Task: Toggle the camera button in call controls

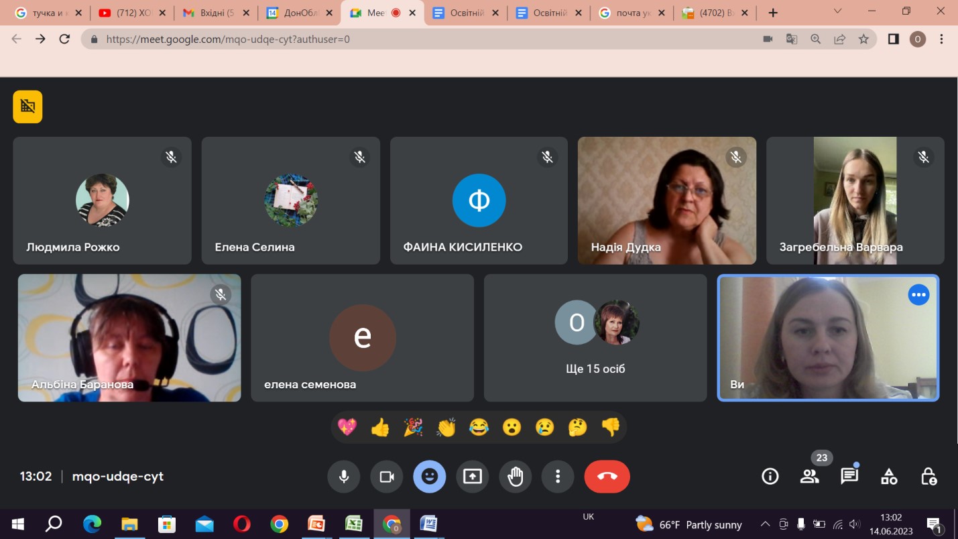Action: point(387,477)
